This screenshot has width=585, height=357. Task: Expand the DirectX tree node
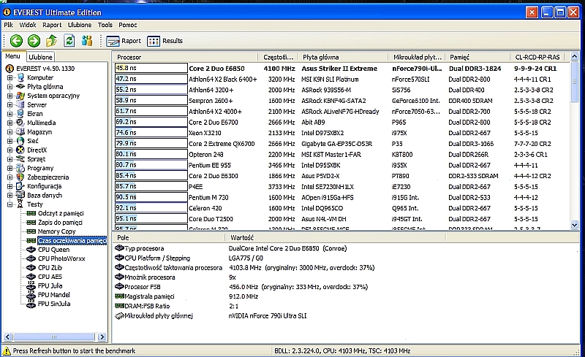[x=10, y=150]
